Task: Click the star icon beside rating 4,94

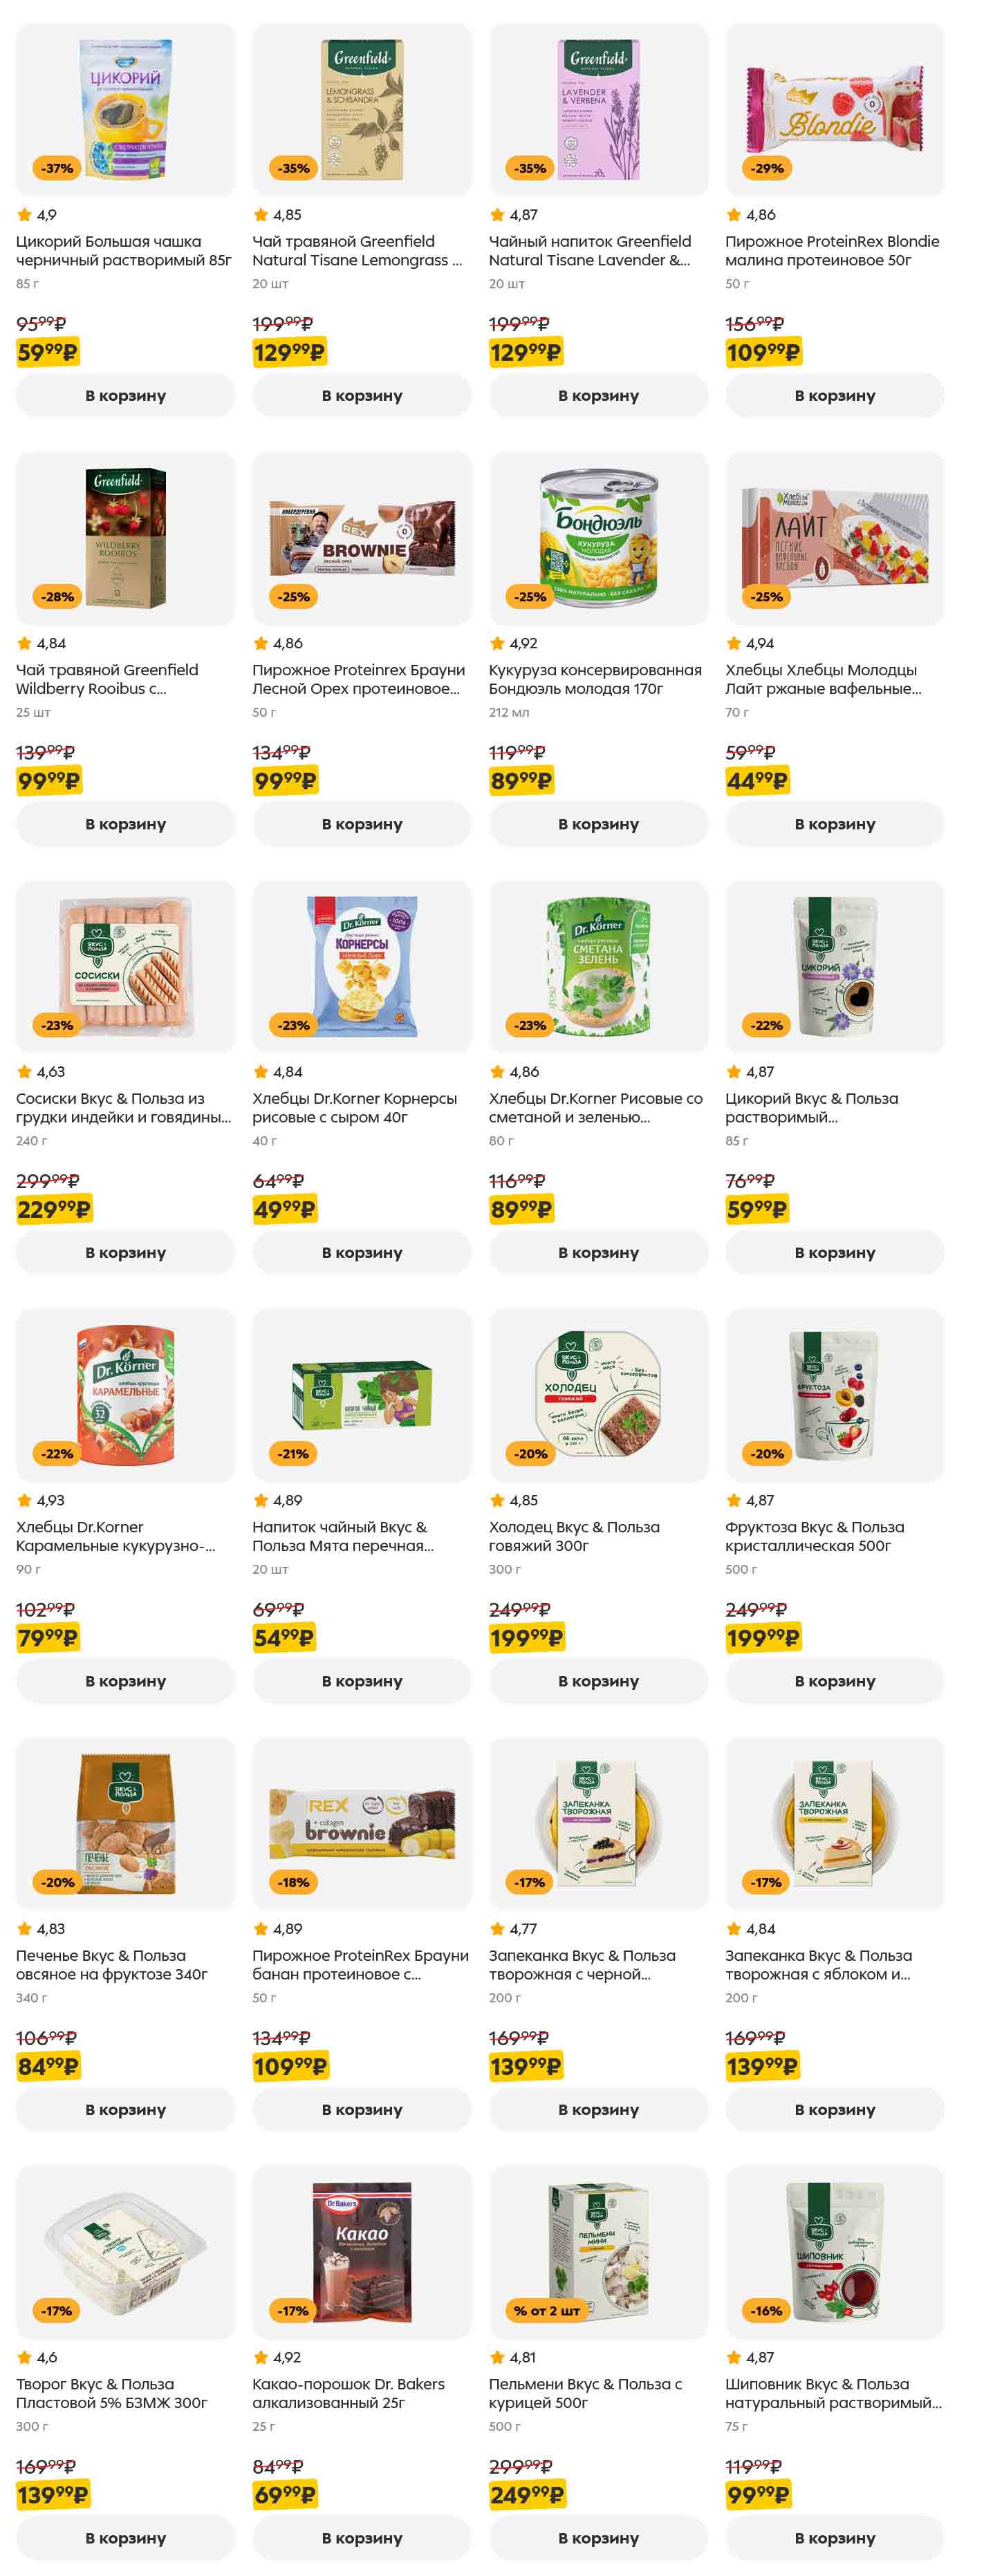Action: (x=734, y=643)
